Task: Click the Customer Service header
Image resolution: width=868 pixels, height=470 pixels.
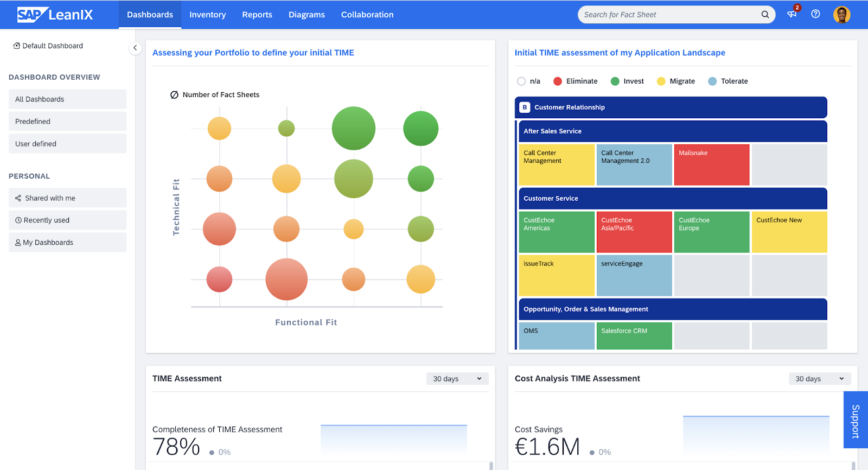Action: click(673, 199)
